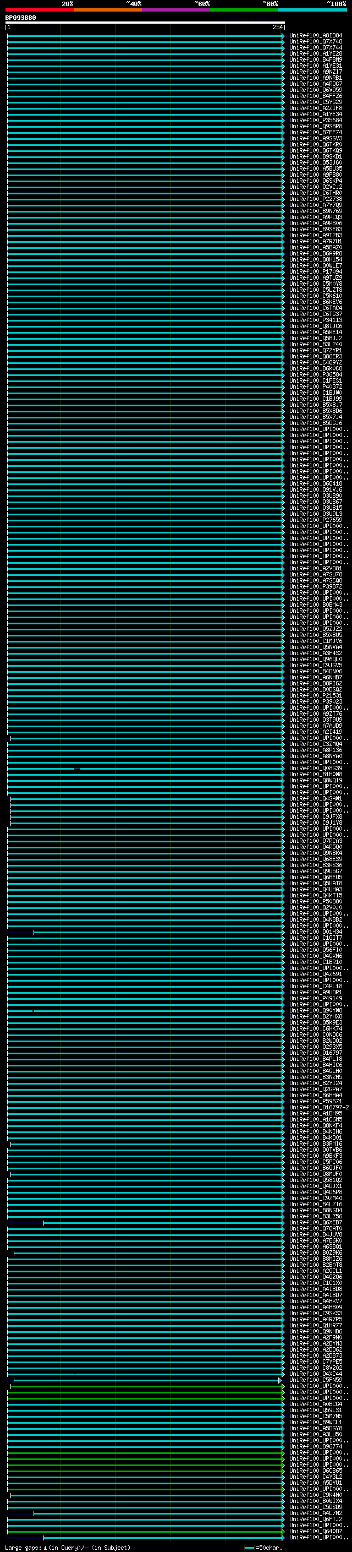Select hit label UniRef100_B5X7J4
Image resolution: width=352 pixels, height=1552 pixels.
click(315, 417)
